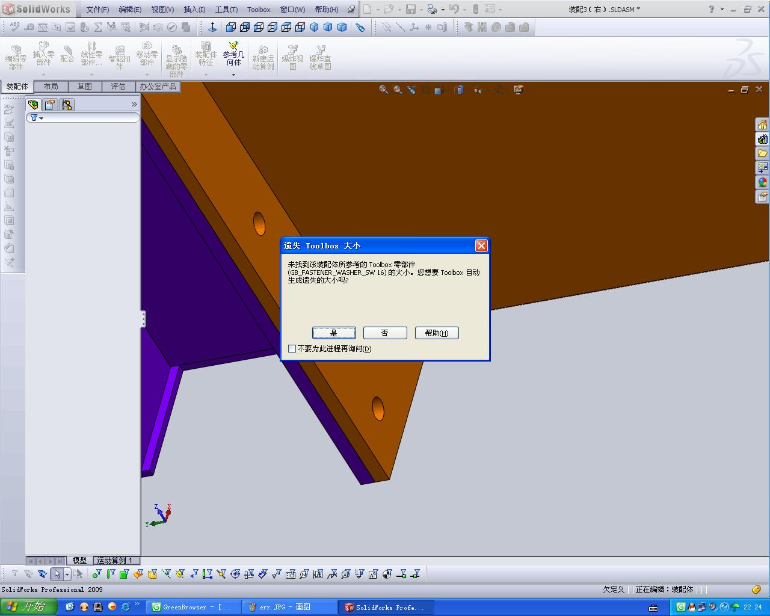Open the PropertyManager tab icon

pyautogui.click(x=50, y=105)
